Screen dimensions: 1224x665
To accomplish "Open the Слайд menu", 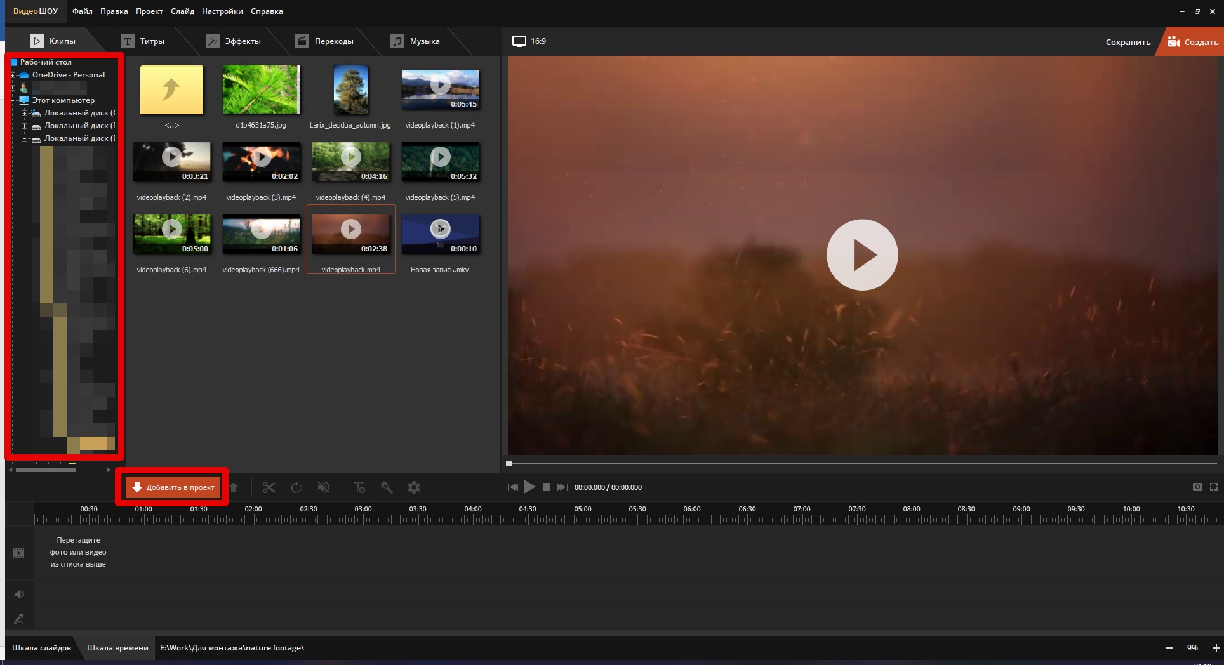I will coord(182,11).
